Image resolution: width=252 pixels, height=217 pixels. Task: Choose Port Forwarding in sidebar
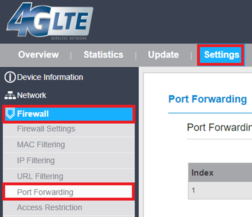45,192
